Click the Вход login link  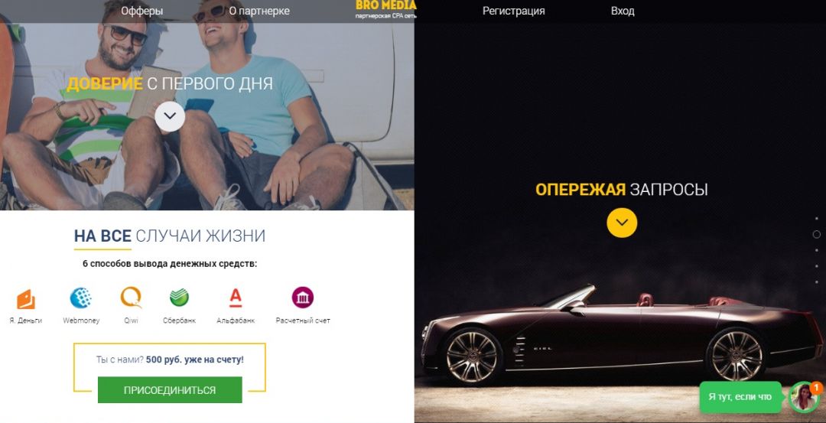tap(623, 11)
